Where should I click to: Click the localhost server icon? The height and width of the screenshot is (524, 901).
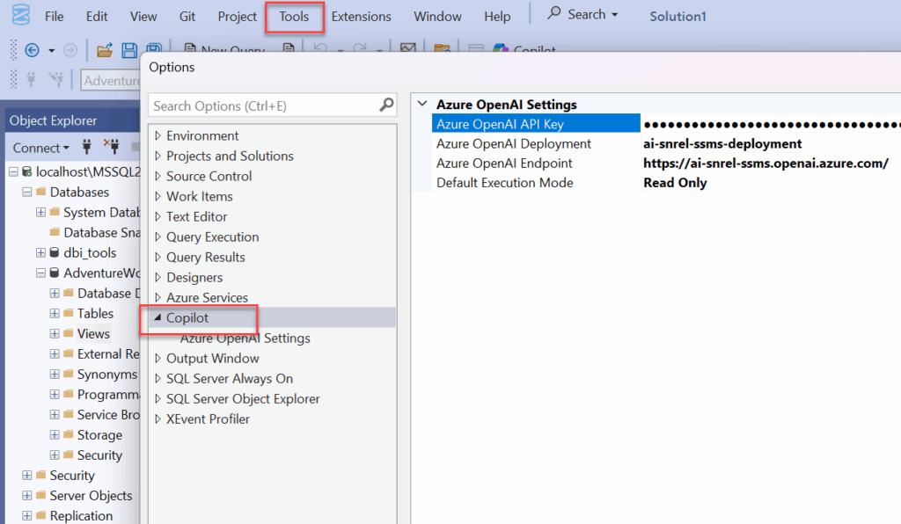tap(27, 171)
